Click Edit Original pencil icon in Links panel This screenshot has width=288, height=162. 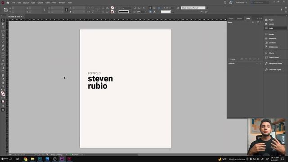258,59
